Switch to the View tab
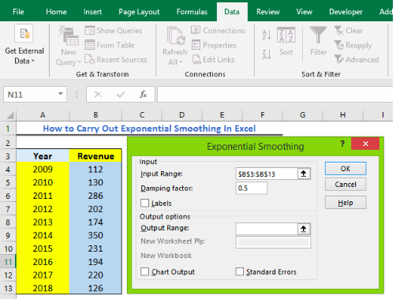Viewport: 396px width, 299px height. (304, 12)
